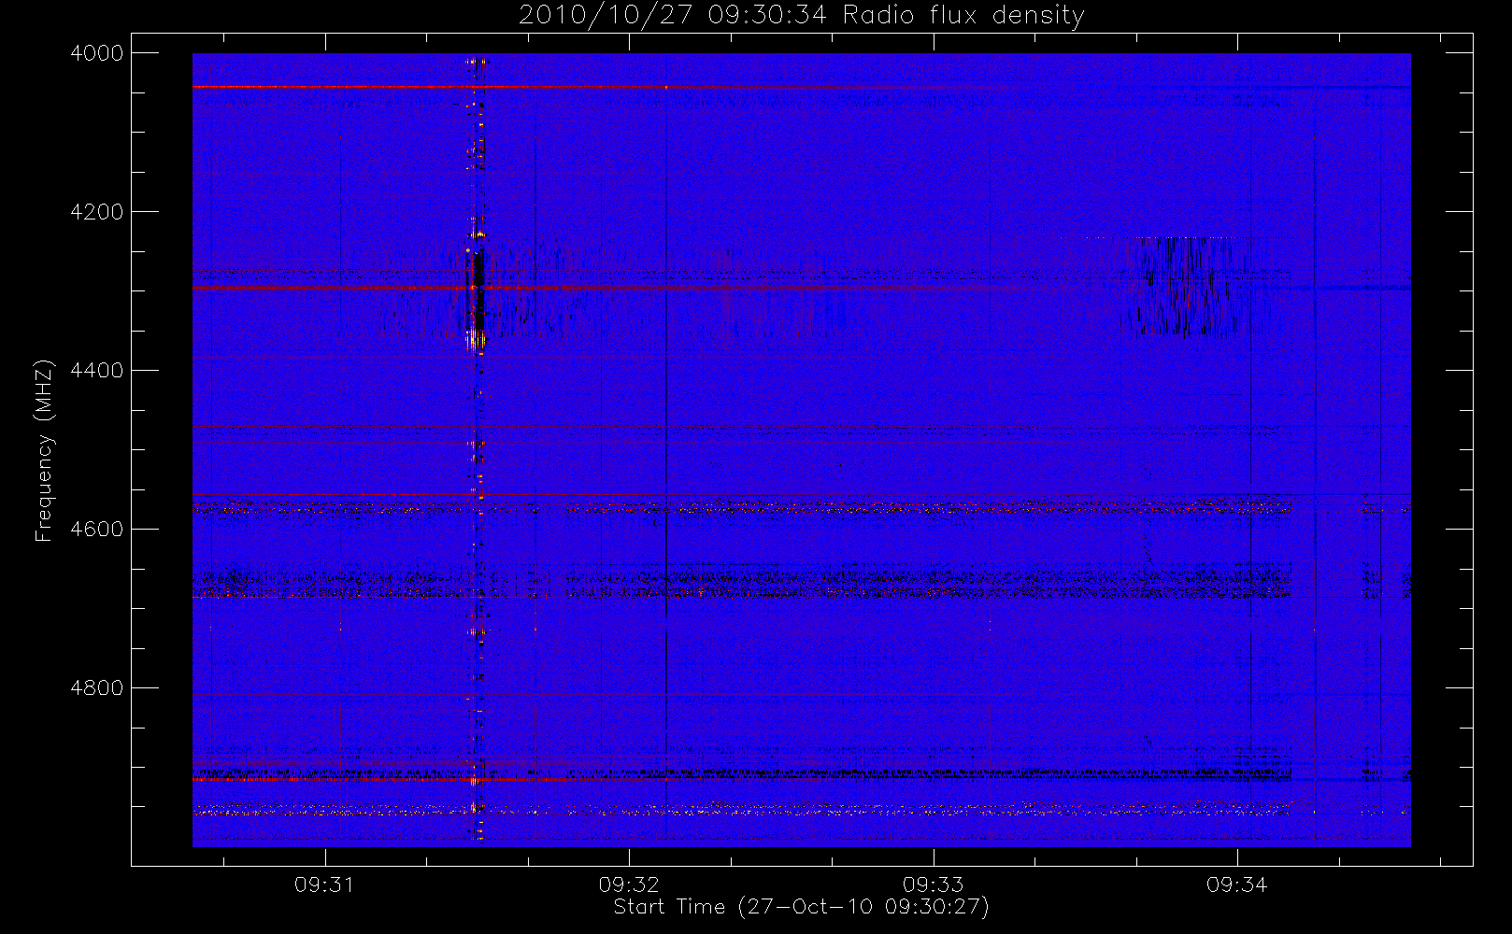1512x934 pixels.
Task: Click the 09:34 time tick label
Action: 1237,884
